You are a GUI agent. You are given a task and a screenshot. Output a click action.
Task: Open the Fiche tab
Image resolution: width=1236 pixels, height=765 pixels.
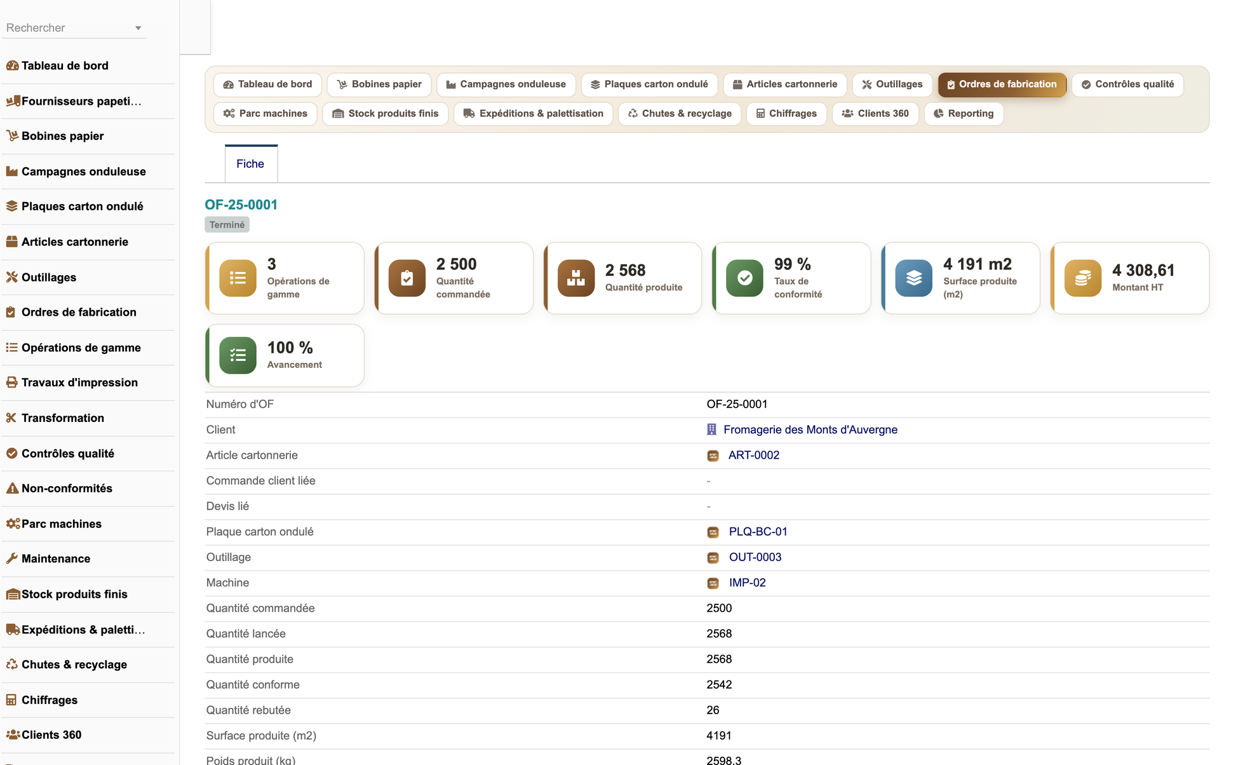pos(251,164)
